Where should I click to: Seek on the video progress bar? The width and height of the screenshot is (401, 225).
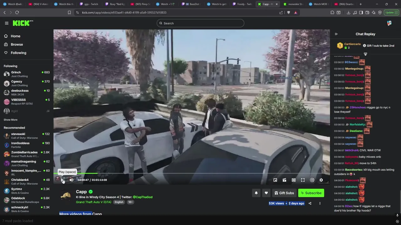click(191, 173)
